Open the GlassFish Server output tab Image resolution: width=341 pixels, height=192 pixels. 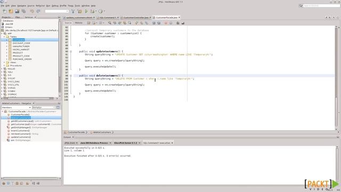point(126,143)
